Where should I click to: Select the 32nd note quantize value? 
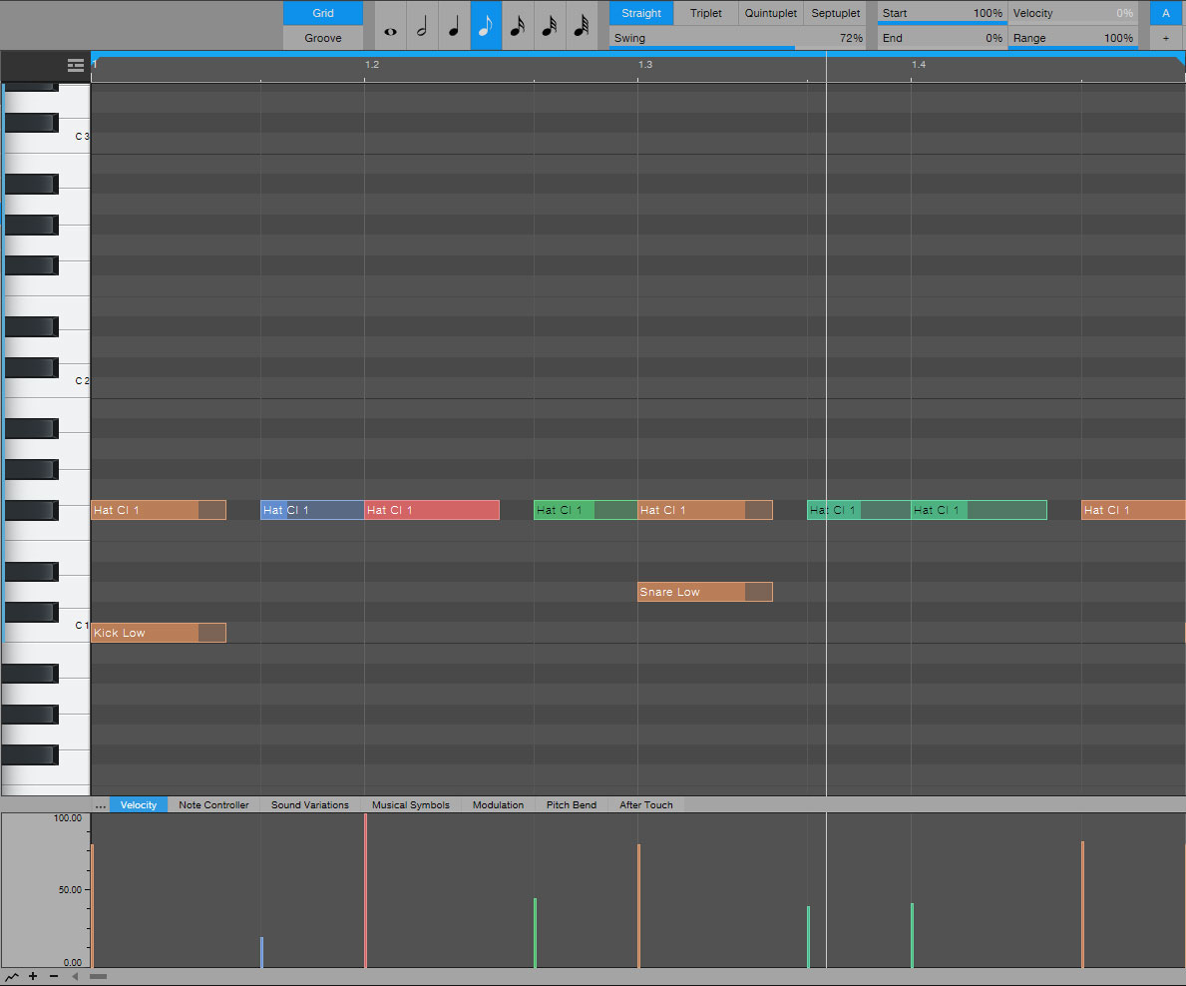tap(550, 26)
